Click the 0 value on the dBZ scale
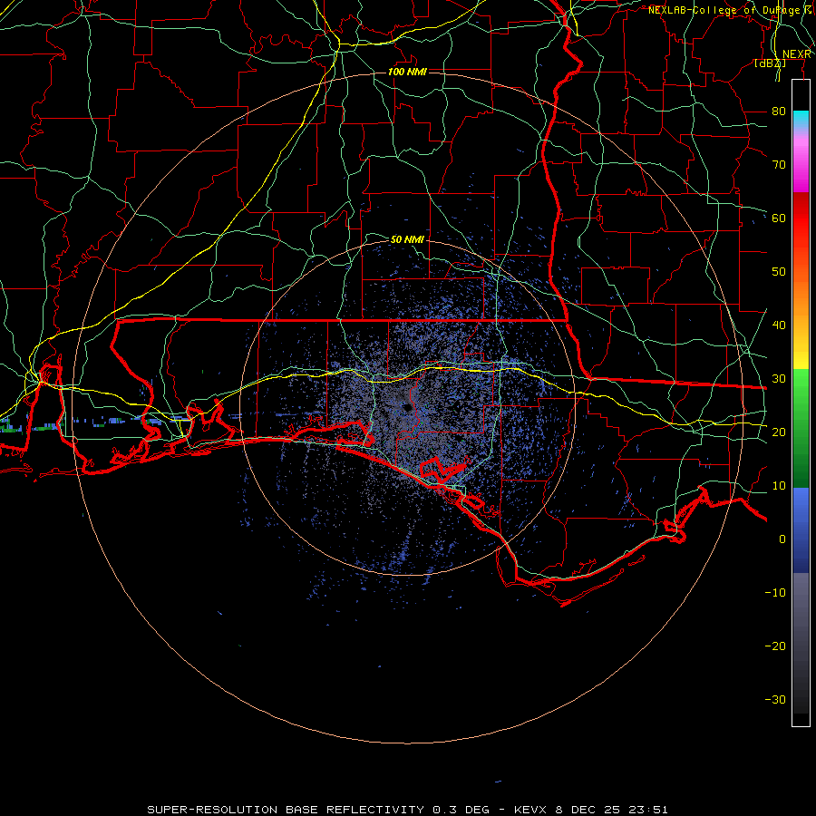This screenshot has width=816, height=816. tap(782, 539)
